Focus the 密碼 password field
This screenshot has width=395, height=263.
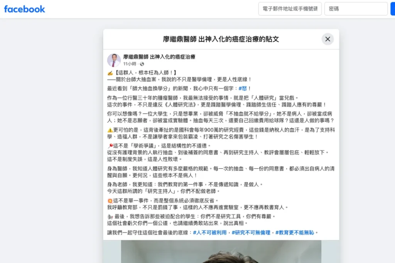[356, 9]
